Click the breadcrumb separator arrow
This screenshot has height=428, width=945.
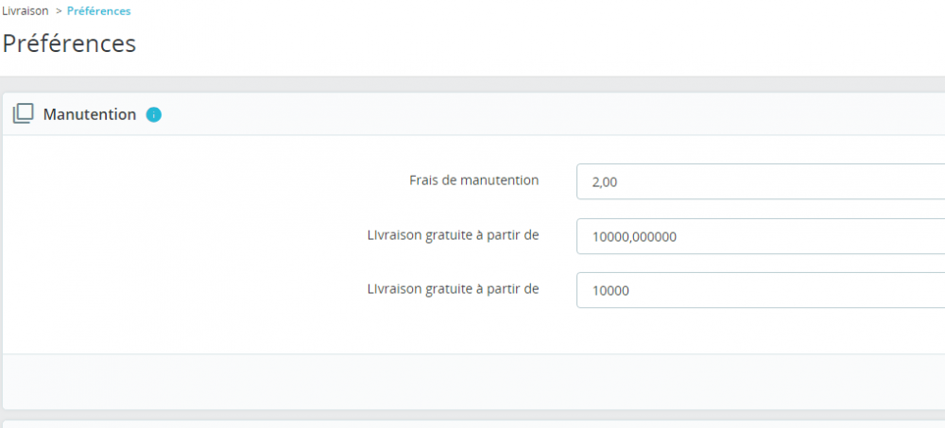[x=59, y=11]
